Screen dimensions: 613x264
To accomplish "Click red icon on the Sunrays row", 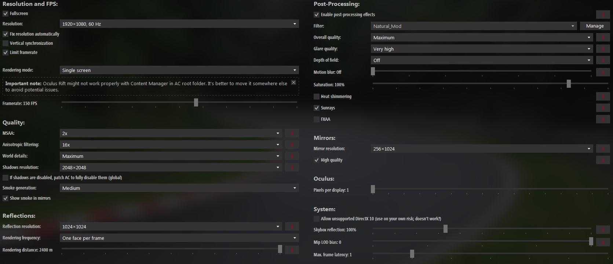I will click(603, 108).
